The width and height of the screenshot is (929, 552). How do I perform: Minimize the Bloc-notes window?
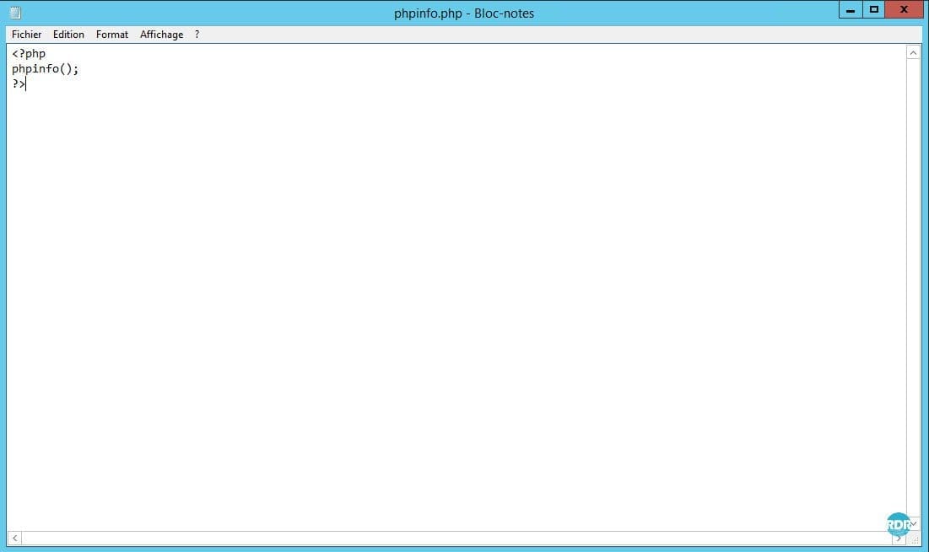851,9
